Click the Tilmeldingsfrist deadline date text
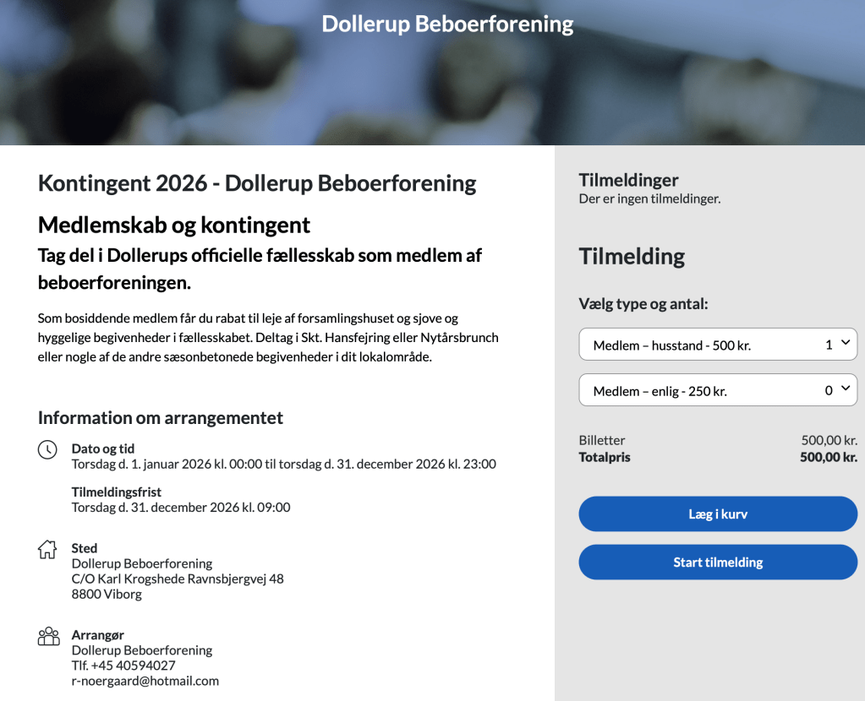The image size is (865, 701). 181,508
